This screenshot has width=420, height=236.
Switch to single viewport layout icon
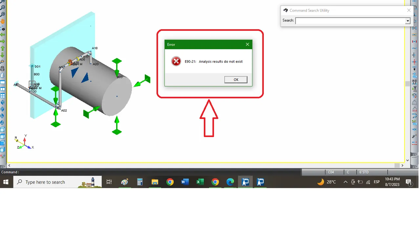[3, 82]
